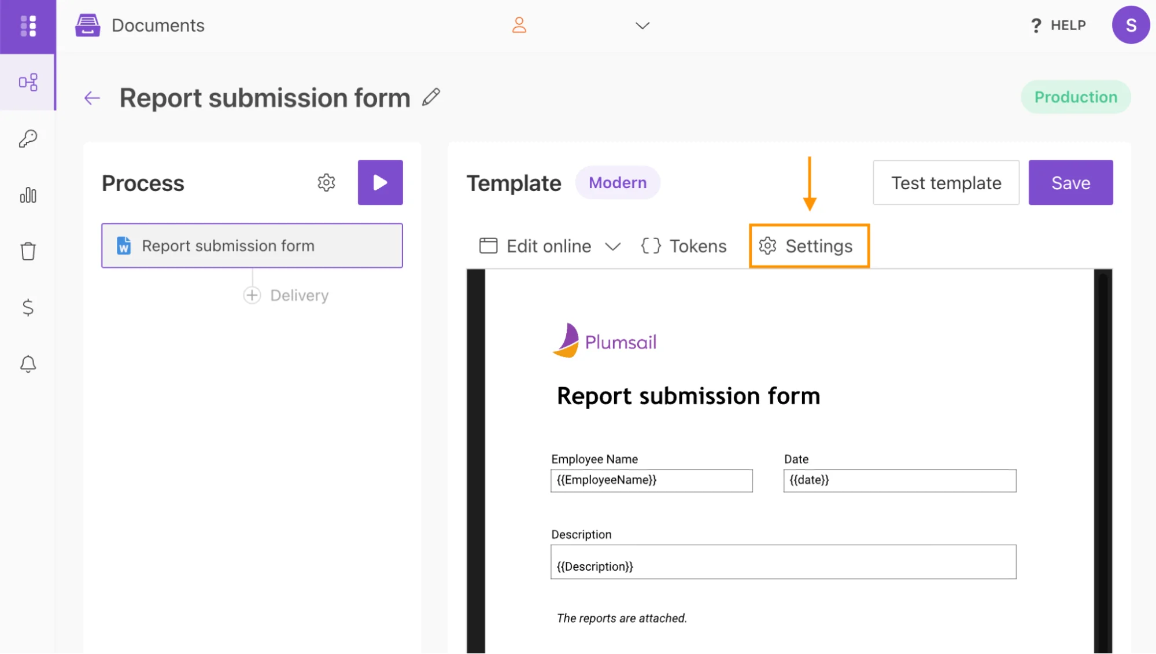Go back with the left arrow
The image size is (1156, 654).
(x=92, y=98)
